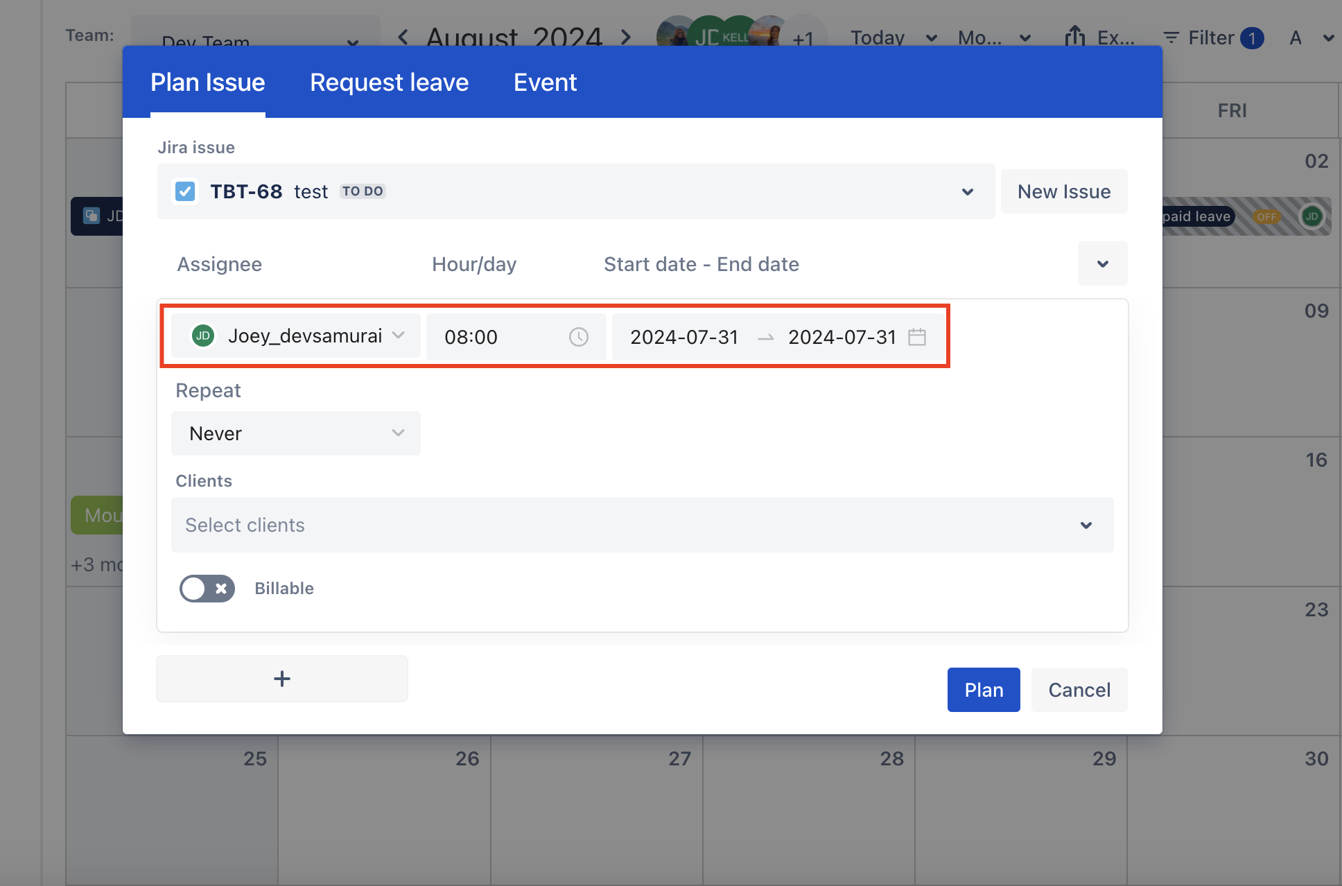The image size is (1342, 886).
Task: Switch to the Request leave tab
Action: (x=389, y=82)
